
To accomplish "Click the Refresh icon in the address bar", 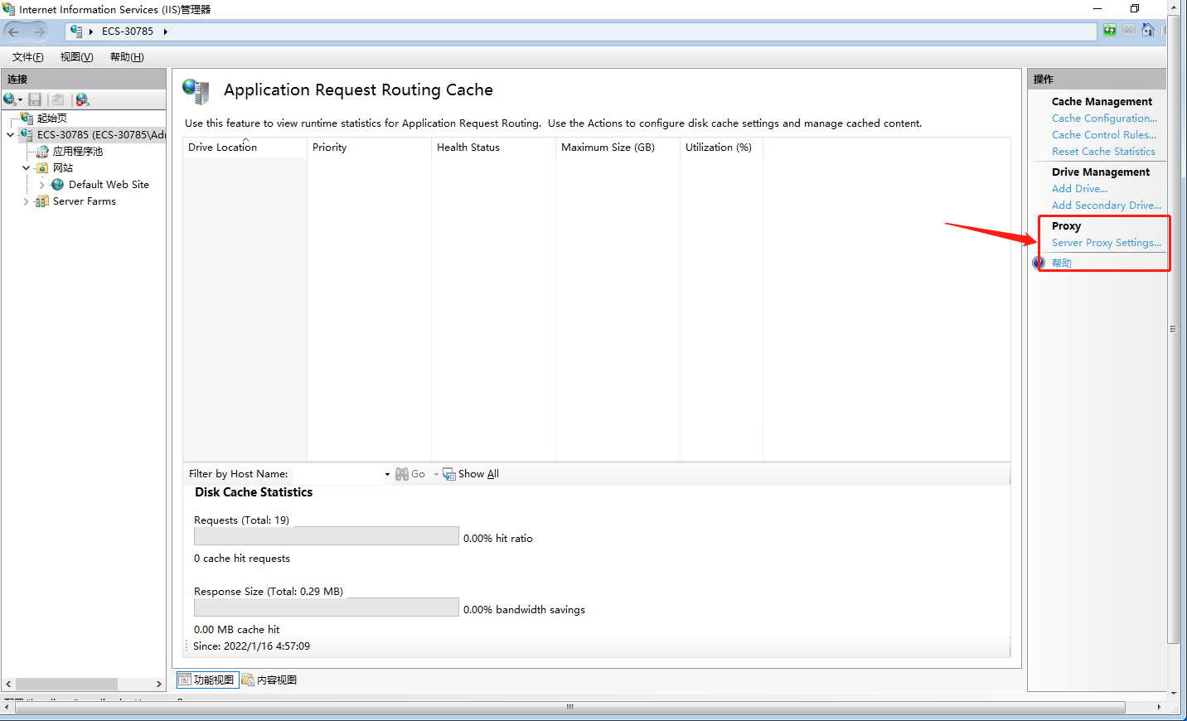I will (1109, 30).
